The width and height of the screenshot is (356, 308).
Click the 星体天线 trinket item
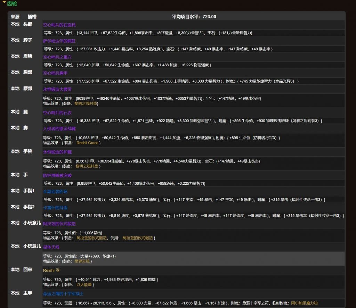[x=51, y=247]
